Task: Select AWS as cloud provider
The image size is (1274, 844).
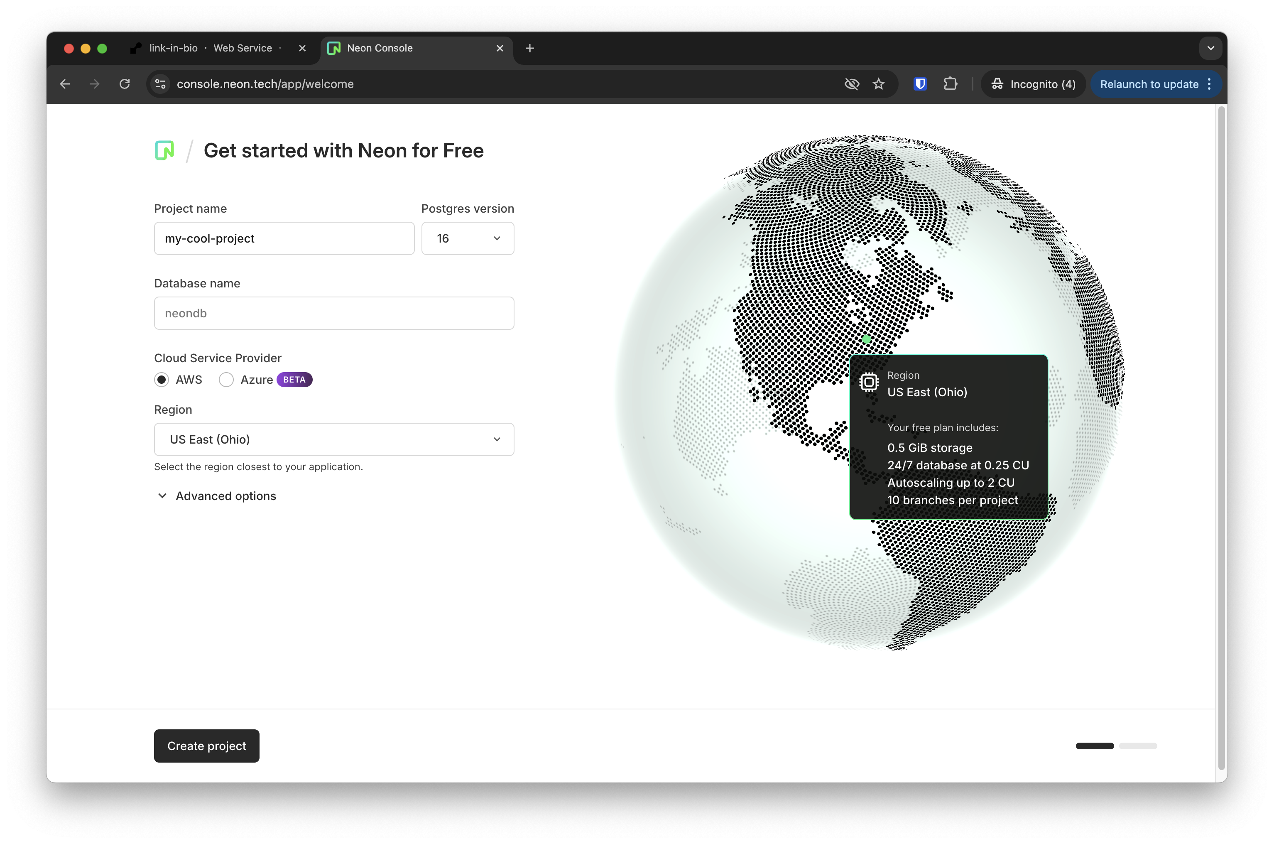Action: (162, 380)
